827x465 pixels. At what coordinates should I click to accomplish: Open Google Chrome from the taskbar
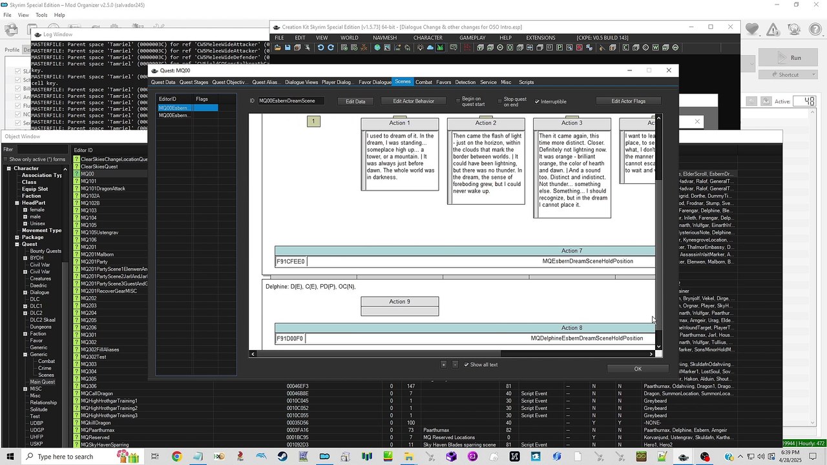[176, 457]
